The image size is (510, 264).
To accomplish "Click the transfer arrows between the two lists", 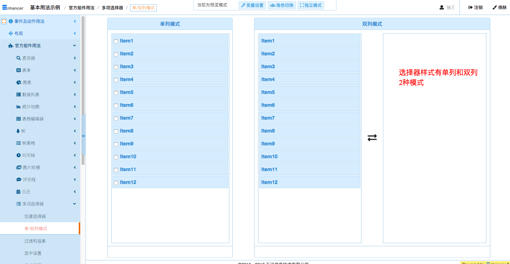I will (x=372, y=138).
